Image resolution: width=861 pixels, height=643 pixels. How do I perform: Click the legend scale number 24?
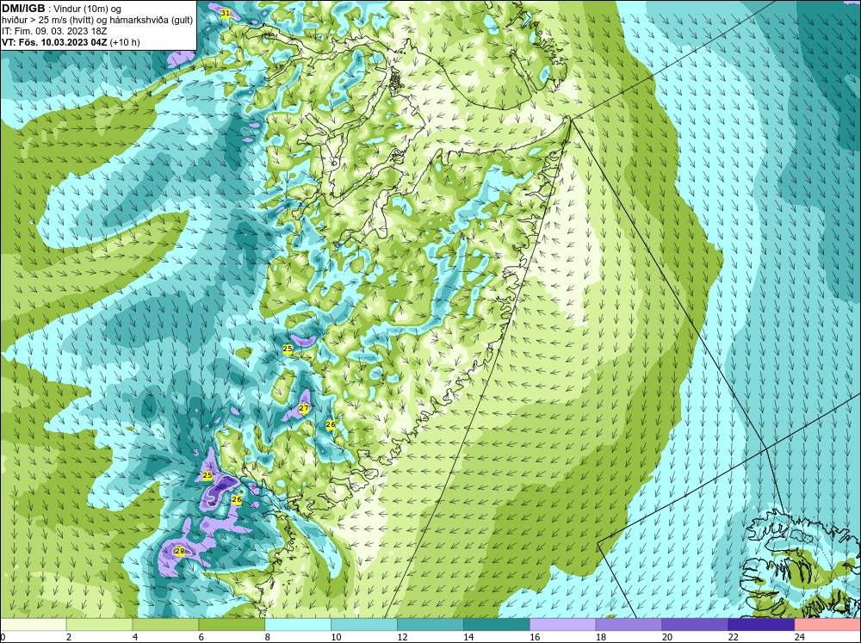pos(800,637)
